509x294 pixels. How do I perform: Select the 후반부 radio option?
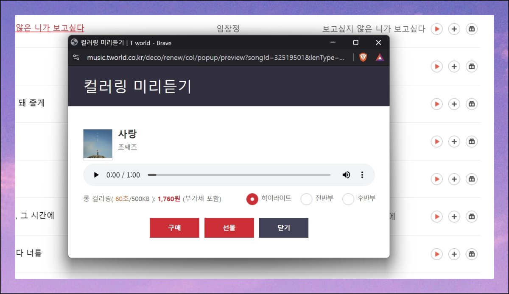348,199
